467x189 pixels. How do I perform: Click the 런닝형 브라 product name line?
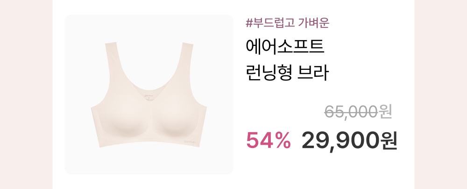click(x=287, y=73)
